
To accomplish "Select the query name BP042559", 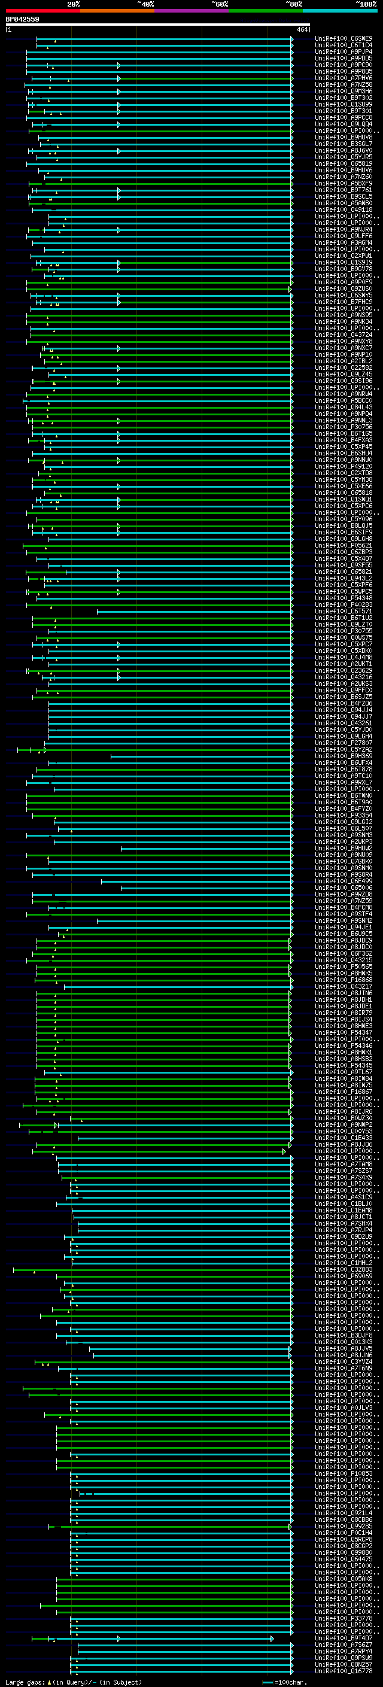I will point(22,20).
